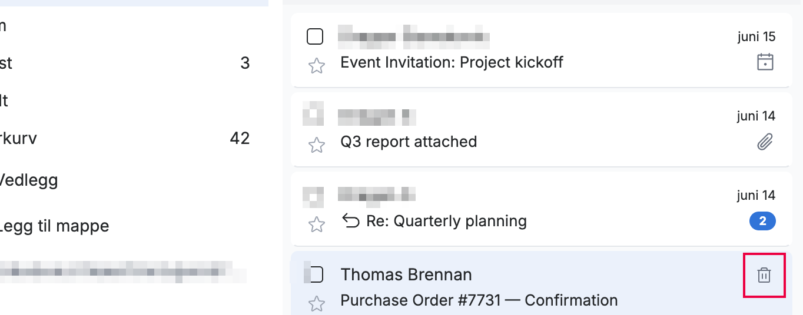Open the sidebar folder showing 42 items
Image resolution: width=803 pixels, height=315 pixels.
click(x=125, y=139)
